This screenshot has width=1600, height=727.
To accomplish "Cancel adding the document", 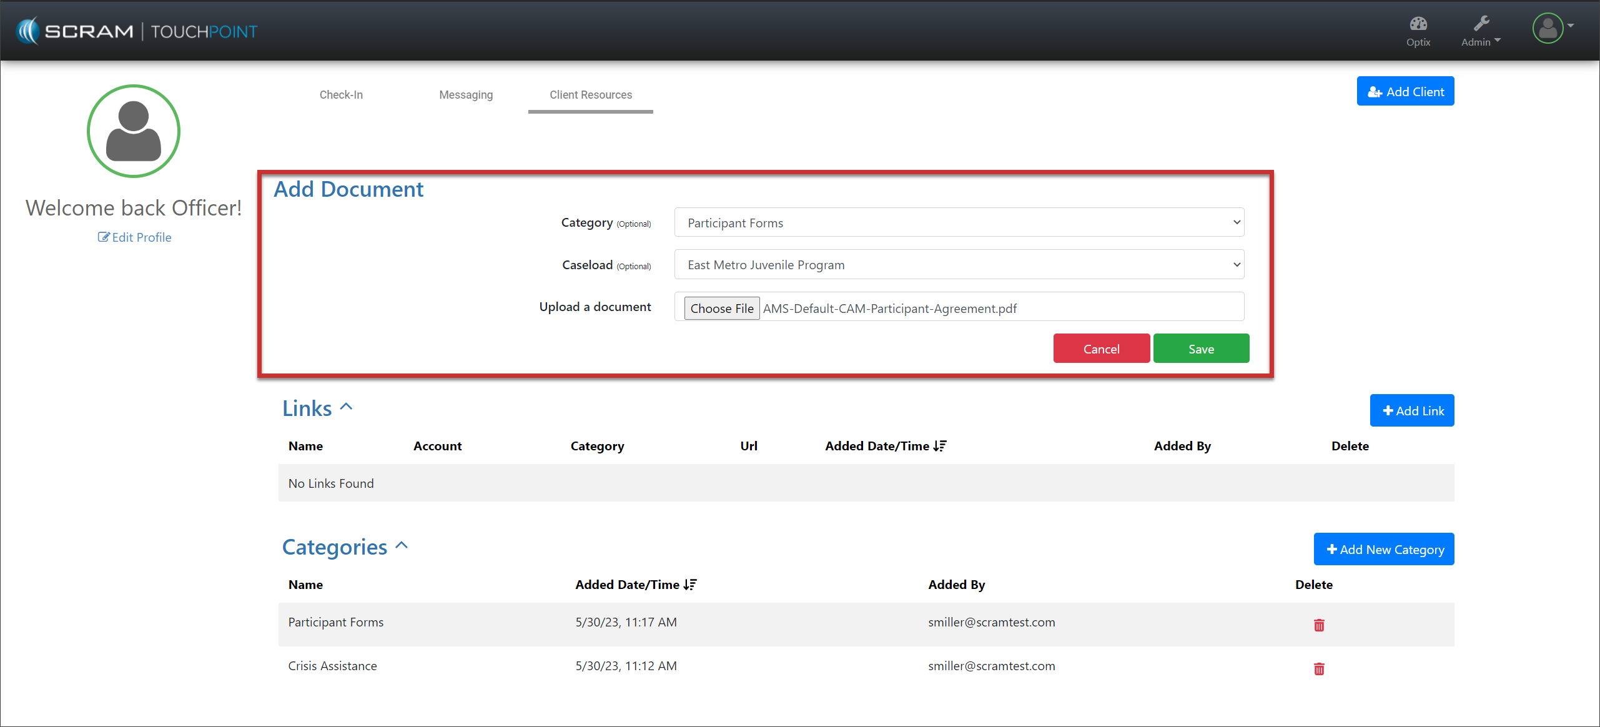I will [x=1101, y=349].
